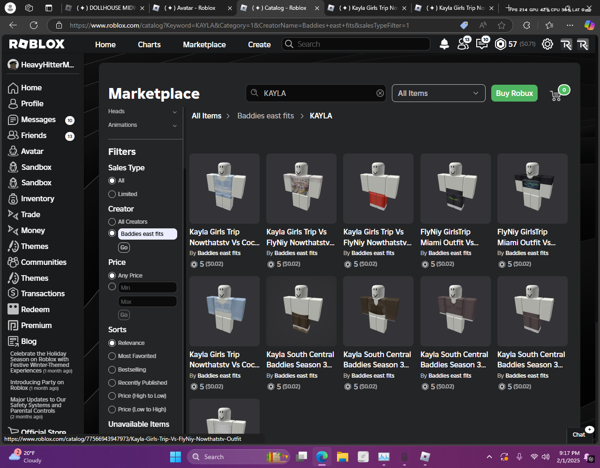
Task: Click the Buy Robux button
Action: [514, 93]
